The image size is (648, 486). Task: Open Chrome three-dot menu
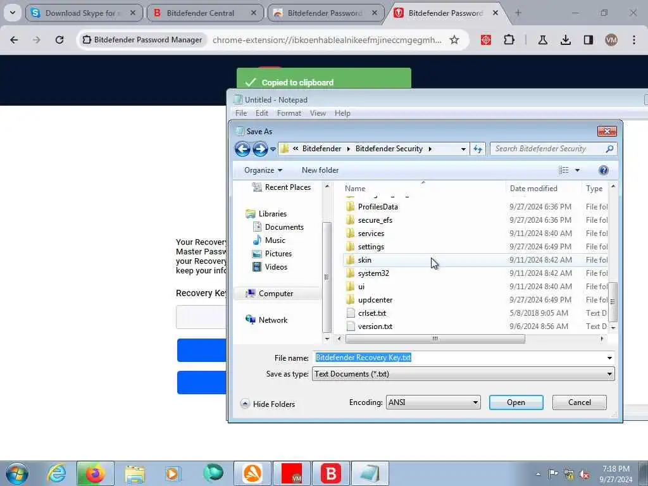[634, 40]
